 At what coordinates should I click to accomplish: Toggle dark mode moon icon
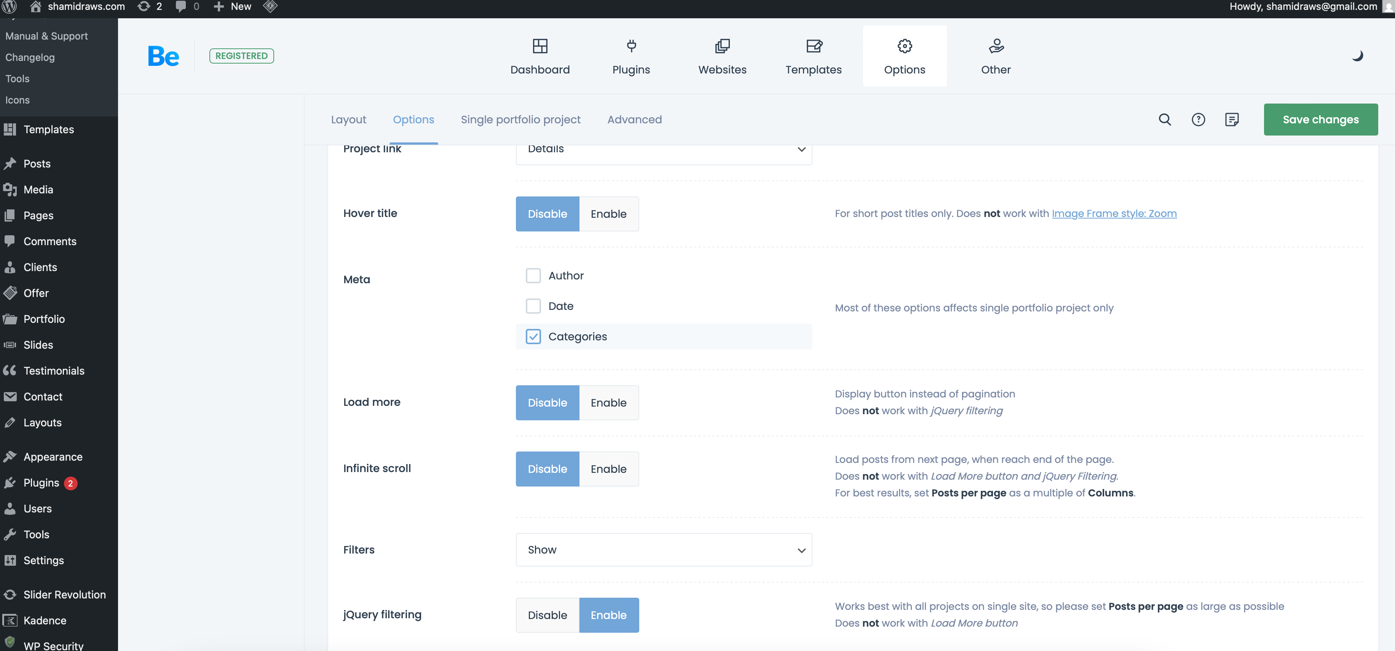coord(1357,56)
